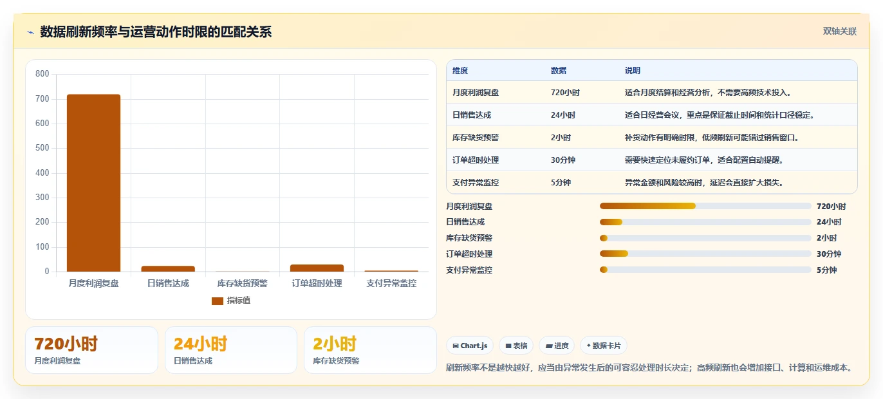Click the 支付异常监控 x-axis label
This screenshot has width=883, height=399.
[x=391, y=283]
